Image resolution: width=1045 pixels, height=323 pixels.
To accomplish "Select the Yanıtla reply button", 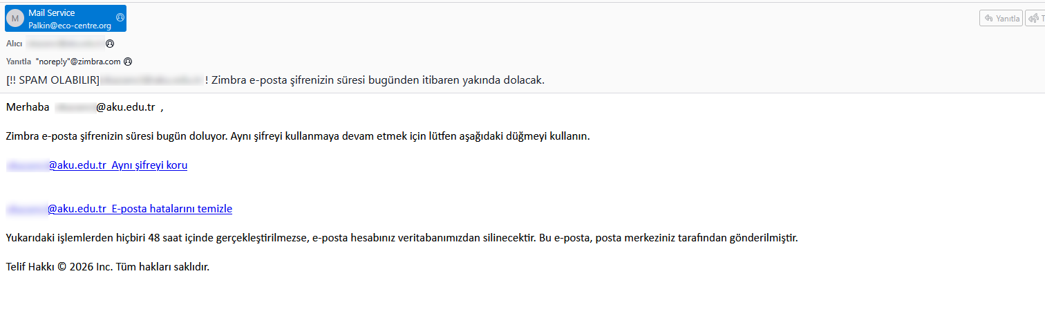I will (1001, 19).
